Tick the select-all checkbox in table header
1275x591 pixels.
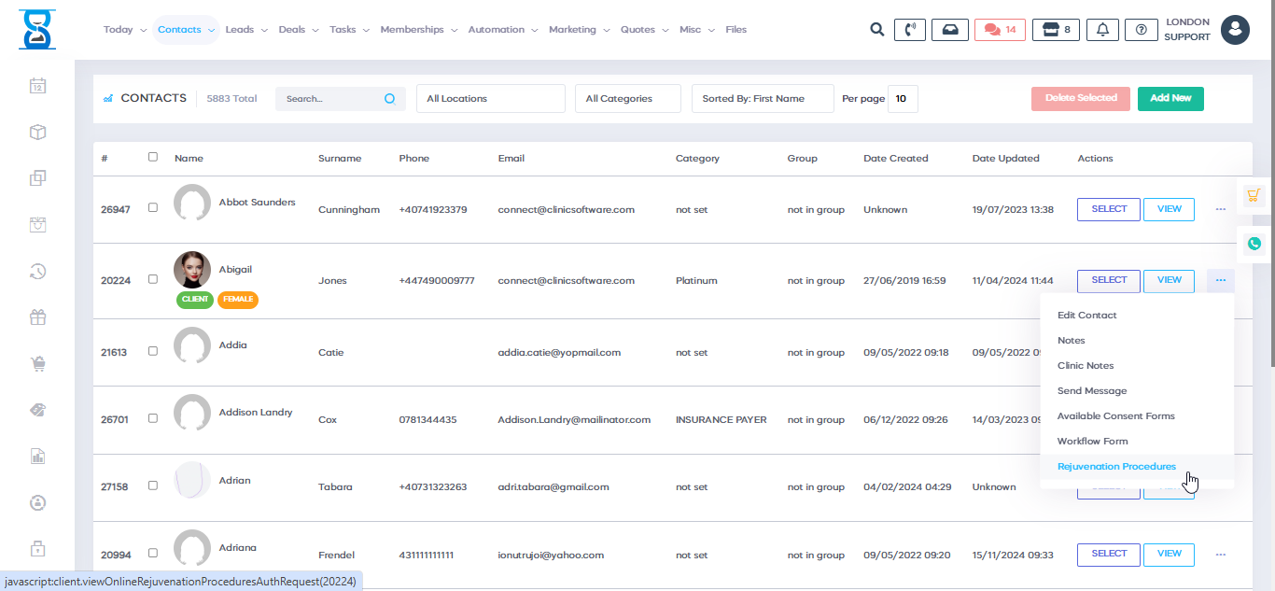[x=153, y=157]
